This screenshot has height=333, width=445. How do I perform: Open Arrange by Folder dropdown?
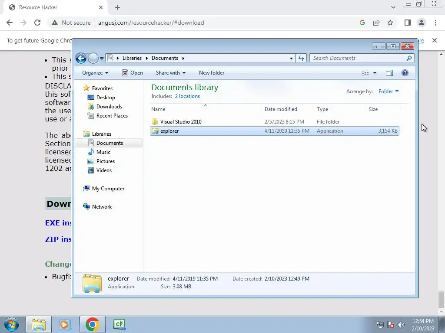(388, 91)
